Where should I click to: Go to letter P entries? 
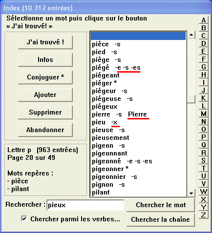pyautogui.click(x=203, y=137)
